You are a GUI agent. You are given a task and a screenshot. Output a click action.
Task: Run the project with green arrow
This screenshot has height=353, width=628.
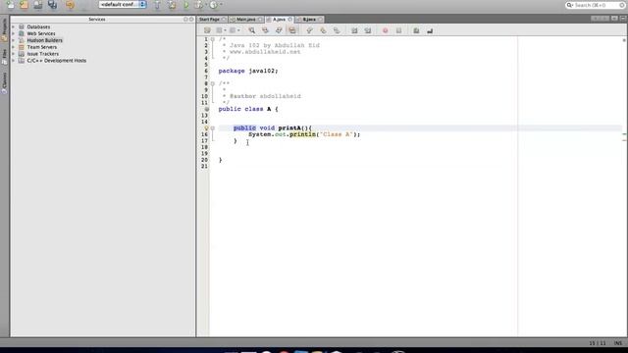pos(186,5)
